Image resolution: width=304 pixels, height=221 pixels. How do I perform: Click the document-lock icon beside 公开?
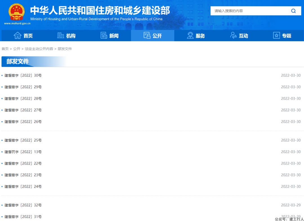point(147,36)
